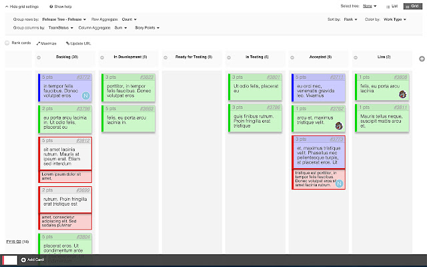
Task: Click the List view icon
Action: 388,7
